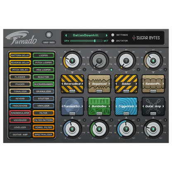Click left arrow on Sequenced slot
Image resolution: width=172 pixels, height=172 pixels.
point(89,84)
